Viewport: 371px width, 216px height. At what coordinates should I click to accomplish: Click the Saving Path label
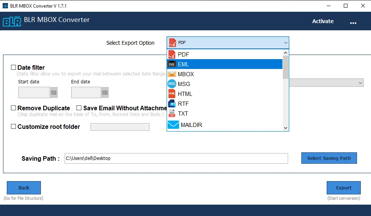pos(41,158)
